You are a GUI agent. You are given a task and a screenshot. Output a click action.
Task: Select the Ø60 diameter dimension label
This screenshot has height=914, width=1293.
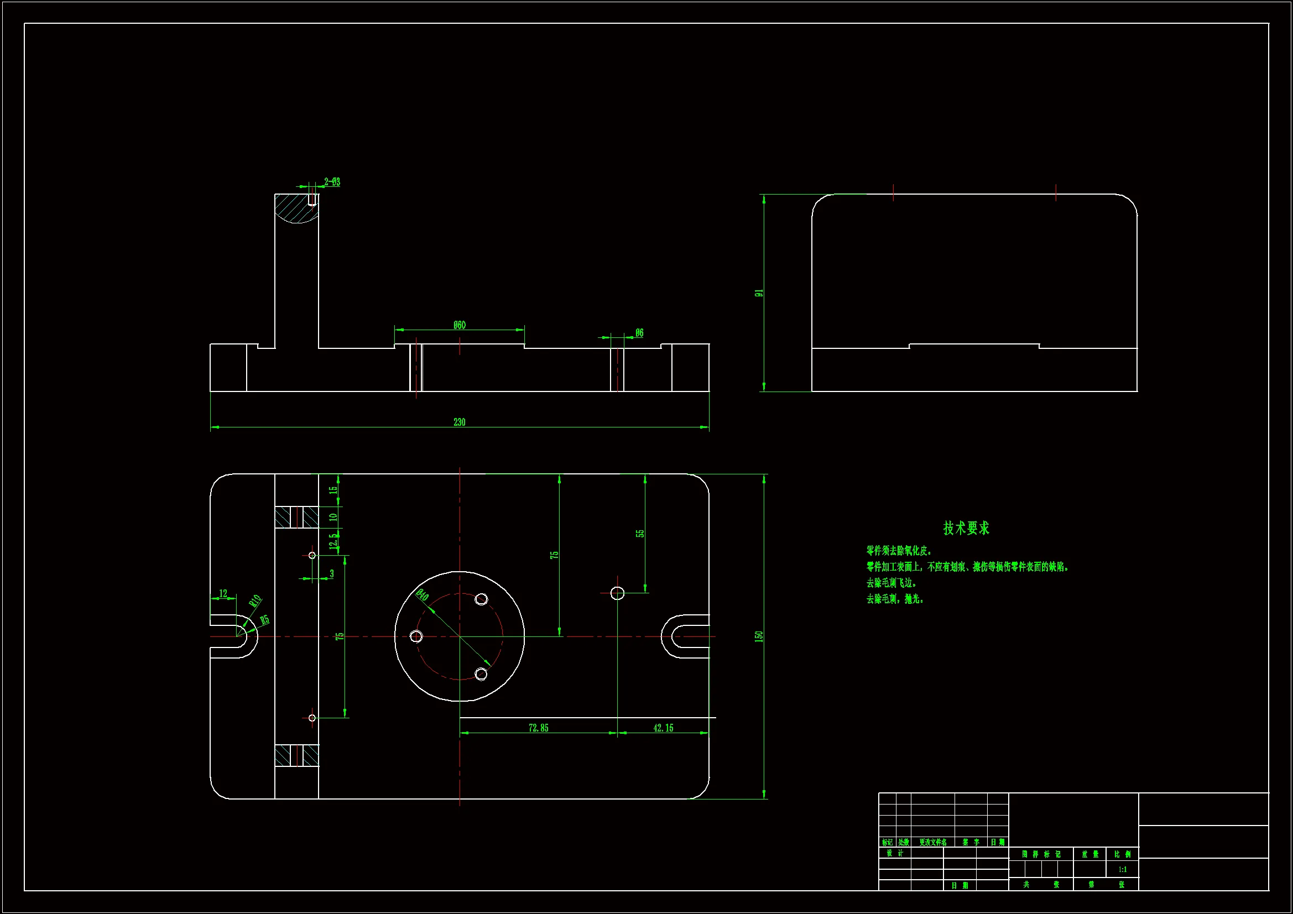[x=459, y=325]
